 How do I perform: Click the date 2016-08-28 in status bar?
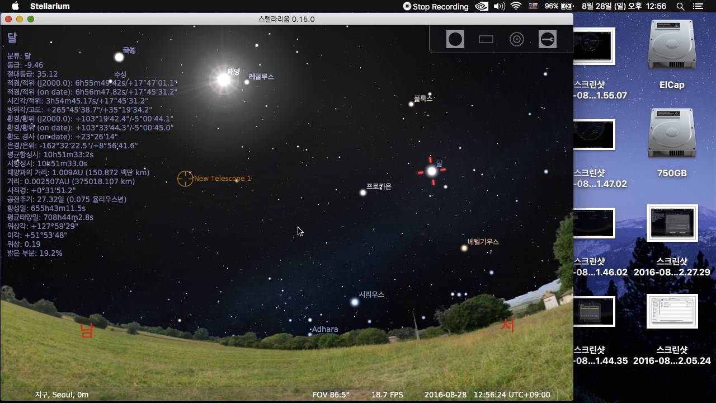444,395
